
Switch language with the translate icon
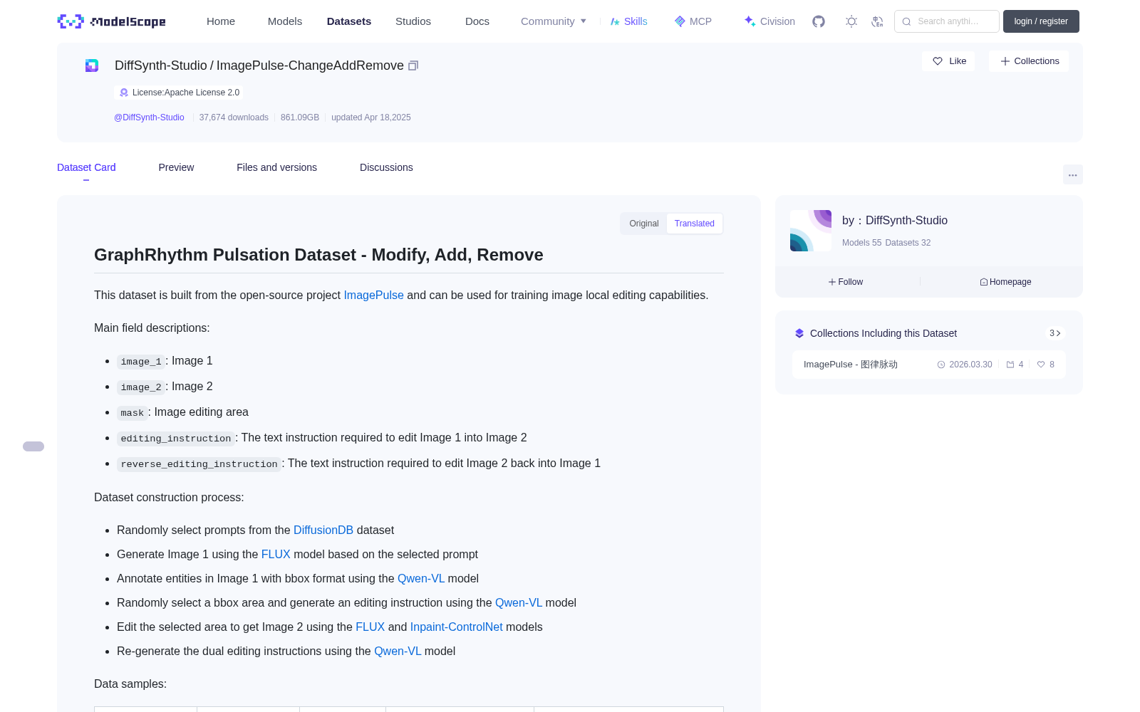click(878, 21)
